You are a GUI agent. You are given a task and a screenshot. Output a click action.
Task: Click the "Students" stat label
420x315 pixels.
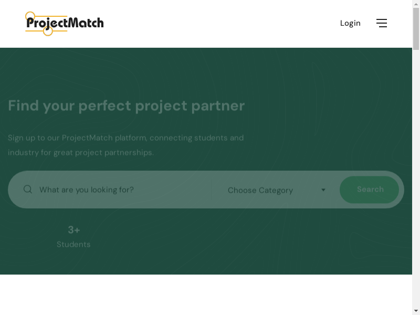tap(73, 244)
